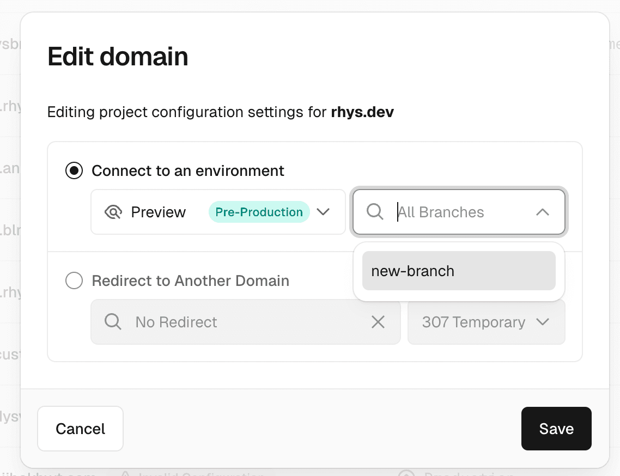Screen dimensions: 620x476
Task: Click the magnifier inside the branch search box
Action: click(x=374, y=212)
